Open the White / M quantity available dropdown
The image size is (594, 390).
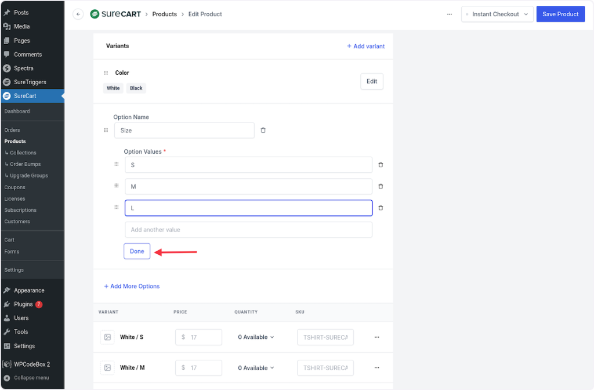256,368
